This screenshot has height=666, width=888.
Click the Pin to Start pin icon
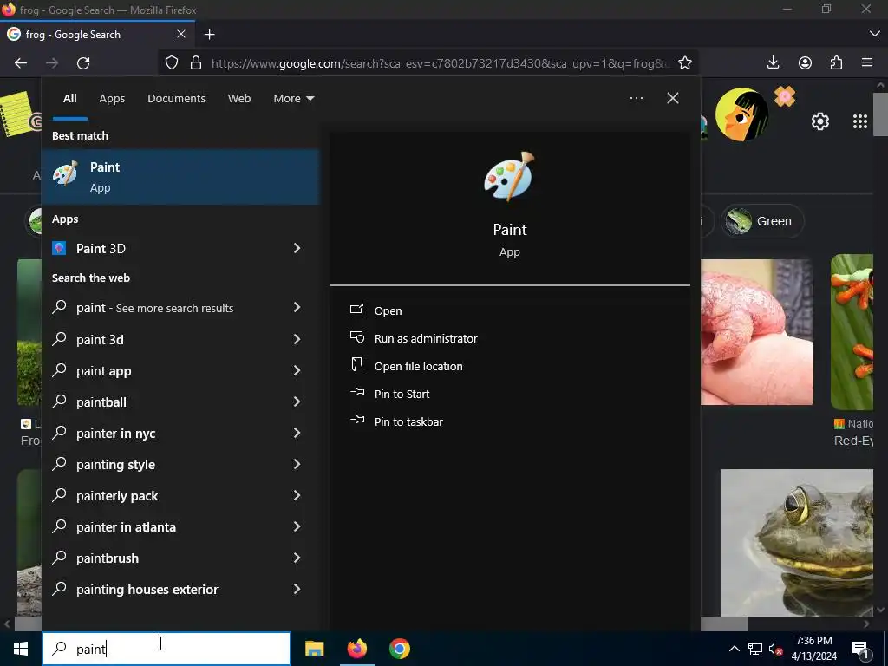pyautogui.click(x=357, y=393)
